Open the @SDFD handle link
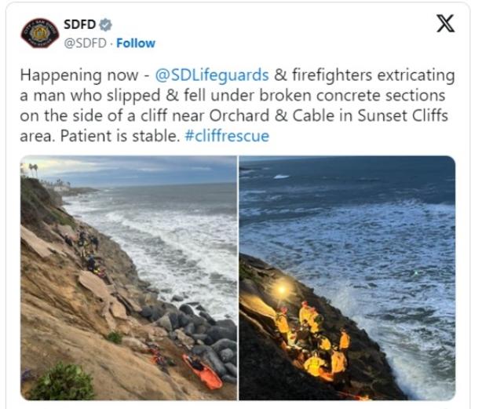Screen dimensions: 493x409 (85, 43)
